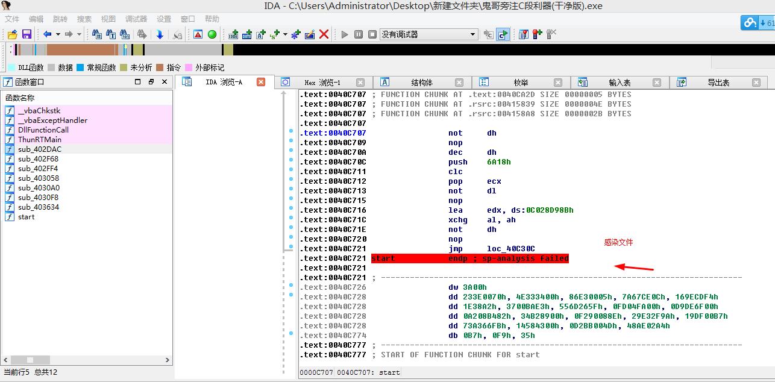The height and width of the screenshot is (382, 775).
Task: Click the third binoculars search icon
Action: [x=125, y=34]
